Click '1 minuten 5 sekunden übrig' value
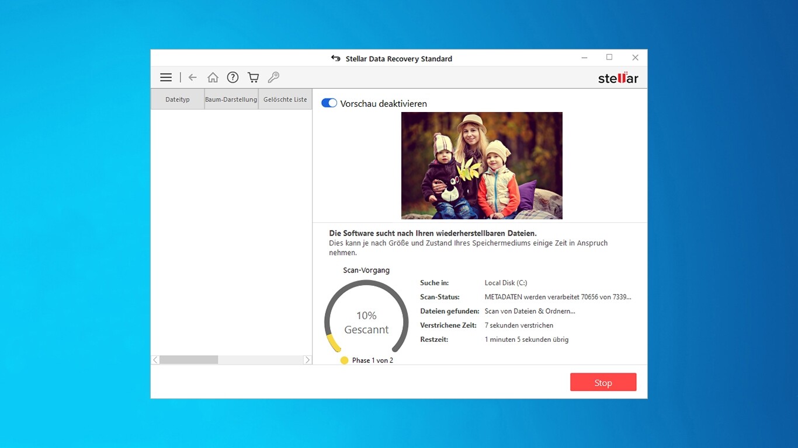 (x=526, y=339)
